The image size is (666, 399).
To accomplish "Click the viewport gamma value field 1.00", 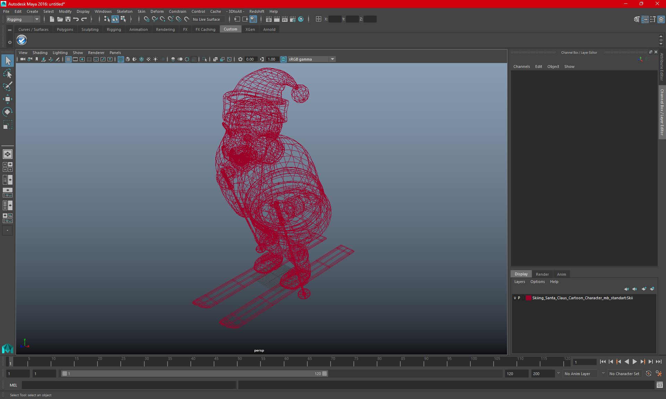I will pos(272,59).
